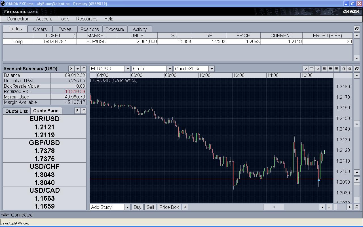
Task: Switch to the Positions tab
Action: pos(90,29)
